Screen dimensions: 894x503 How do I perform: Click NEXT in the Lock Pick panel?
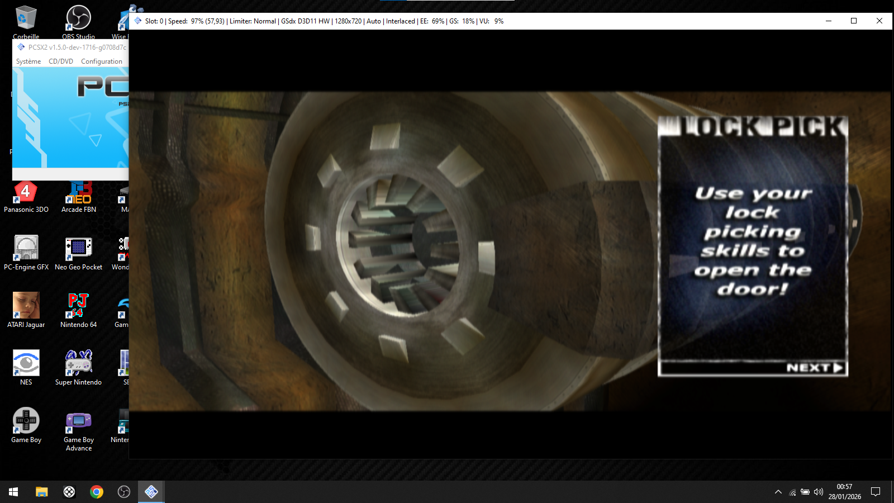pyautogui.click(x=814, y=368)
